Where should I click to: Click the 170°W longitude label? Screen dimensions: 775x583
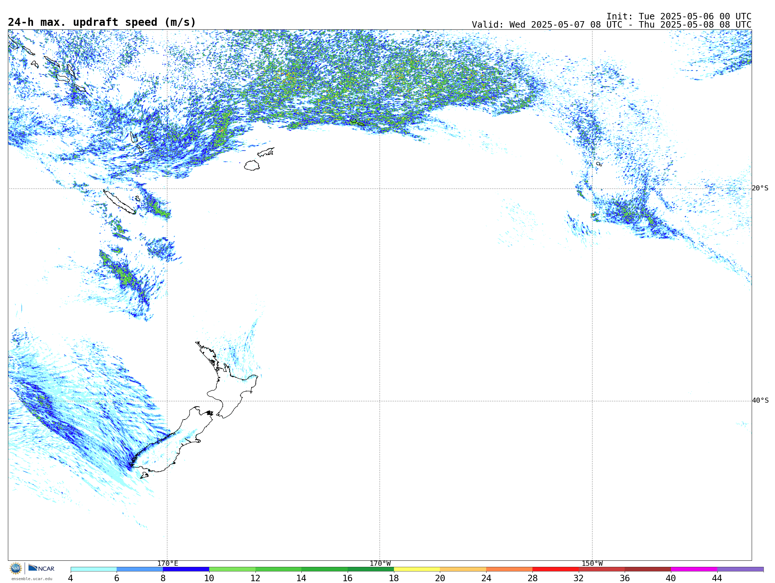point(380,564)
